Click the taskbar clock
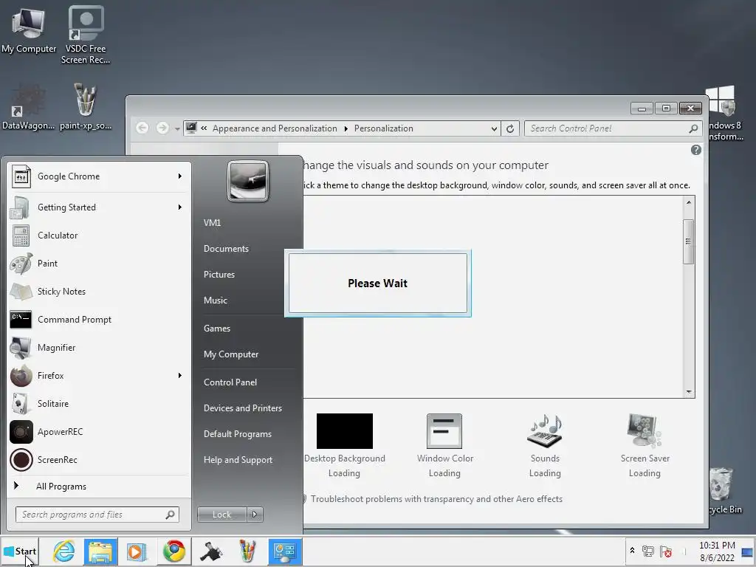Viewport: 756px width, 567px height. click(717, 551)
